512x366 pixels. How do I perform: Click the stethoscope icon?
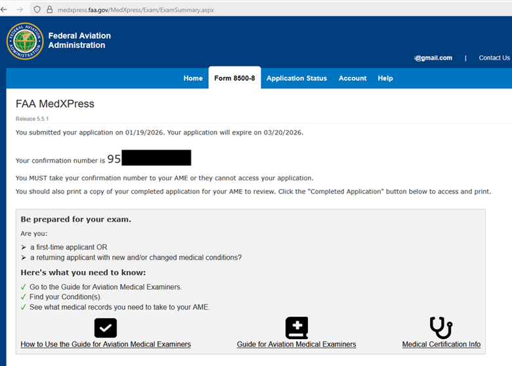pyautogui.click(x=441, y=327)
